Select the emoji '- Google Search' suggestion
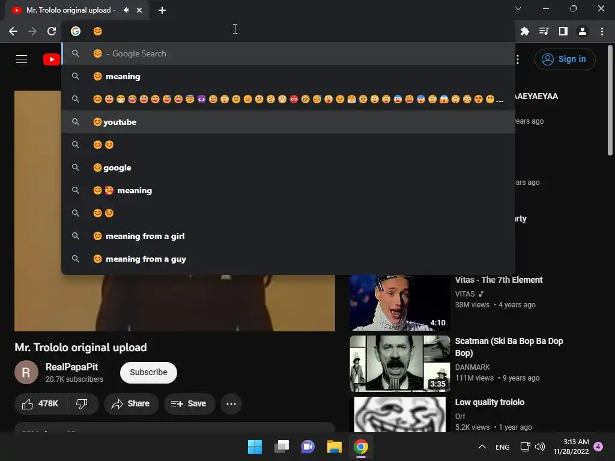This screenshot has height=461, width=615. point(288,53)
